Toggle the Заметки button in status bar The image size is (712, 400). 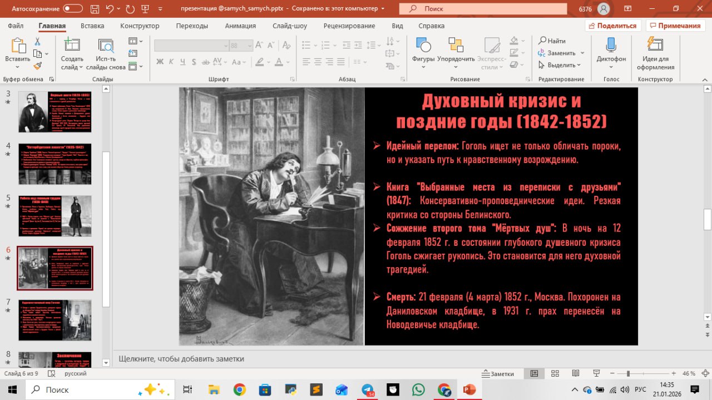click(x=498, y=374)
